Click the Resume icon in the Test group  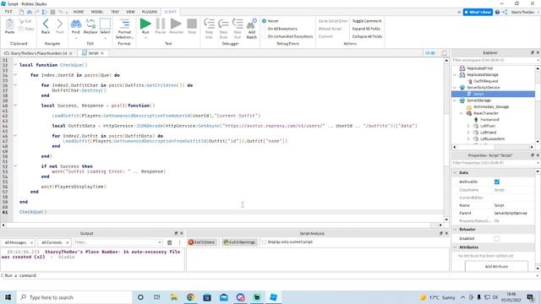[176, 24]
